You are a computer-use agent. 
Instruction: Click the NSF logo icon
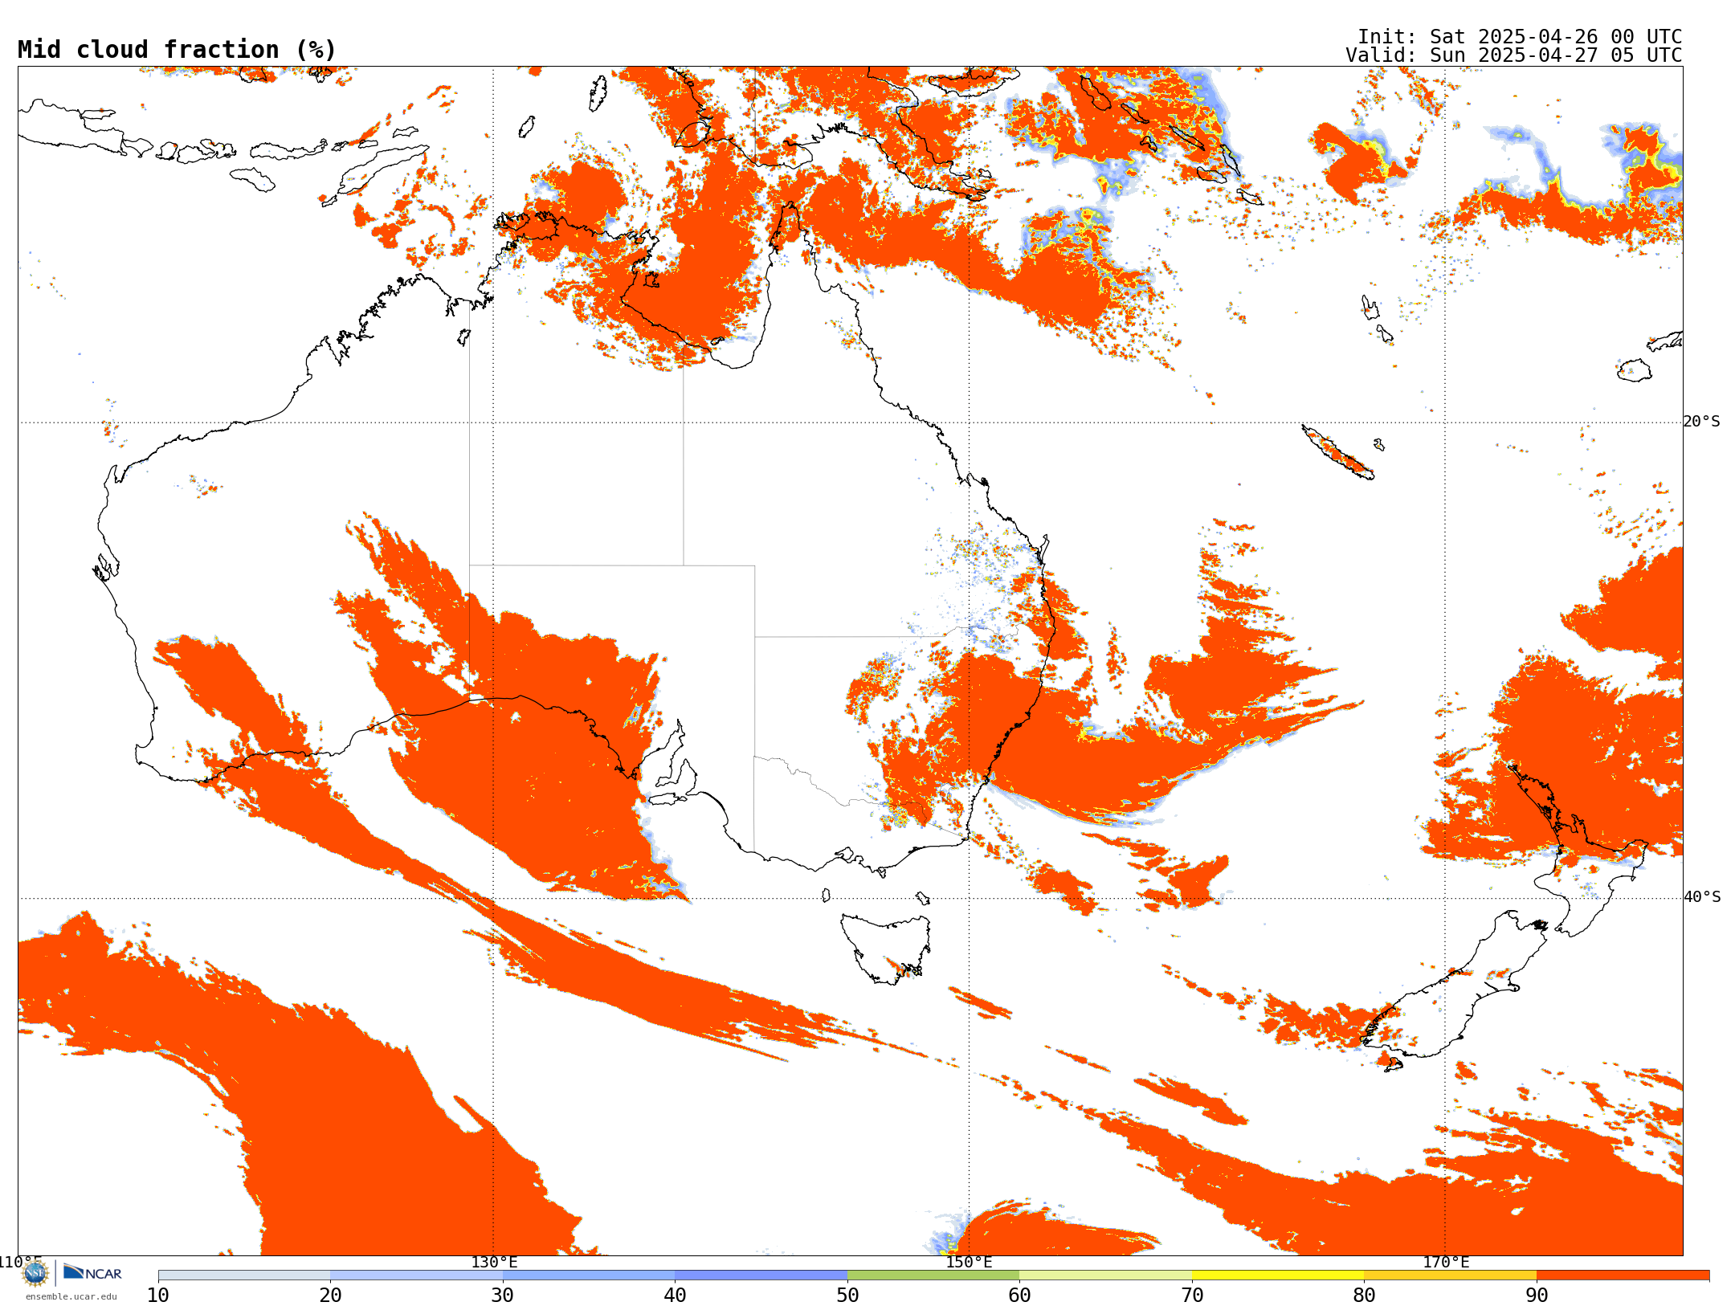35,1272
